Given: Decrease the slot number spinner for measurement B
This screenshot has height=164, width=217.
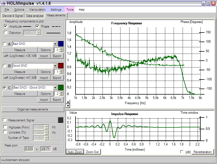Looking at the screenshot, I should (62, 73).
